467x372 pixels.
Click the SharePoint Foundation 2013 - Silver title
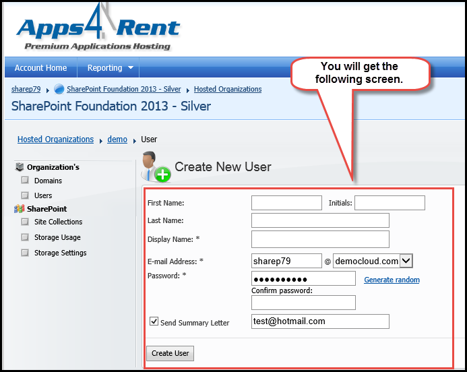click(111, 106)
